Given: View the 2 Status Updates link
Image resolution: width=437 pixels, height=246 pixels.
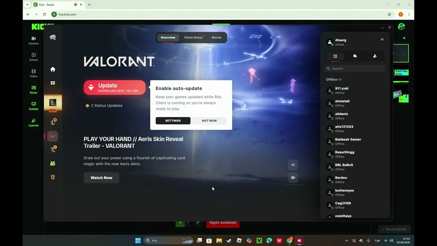Looking at the screenshot, I should click(104, 106).
